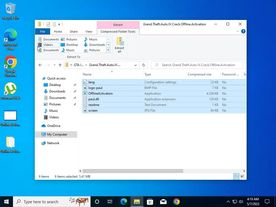Open the Mail app from taskbar
The image size is (276, 207).
pyautogui.click(x=163, y=202)
